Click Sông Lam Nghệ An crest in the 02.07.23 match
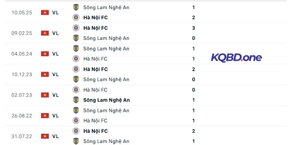The width and height of the screenshot is (291, 145). coord(76,100)
